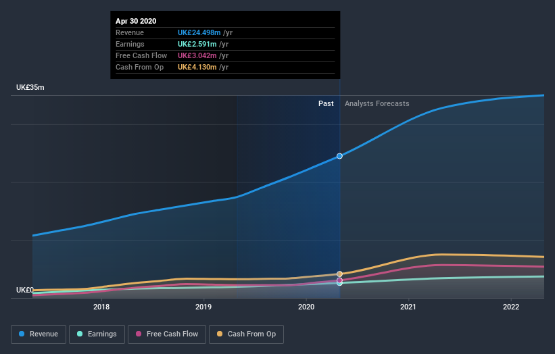Toggle the Earnings series legend button
Viewport: 555px width, 354px height.
pos(97,334)
